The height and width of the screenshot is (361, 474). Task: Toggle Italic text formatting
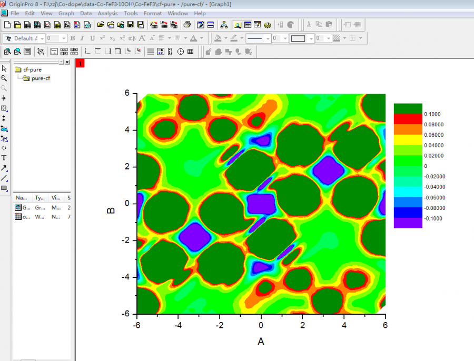[83, 38]
